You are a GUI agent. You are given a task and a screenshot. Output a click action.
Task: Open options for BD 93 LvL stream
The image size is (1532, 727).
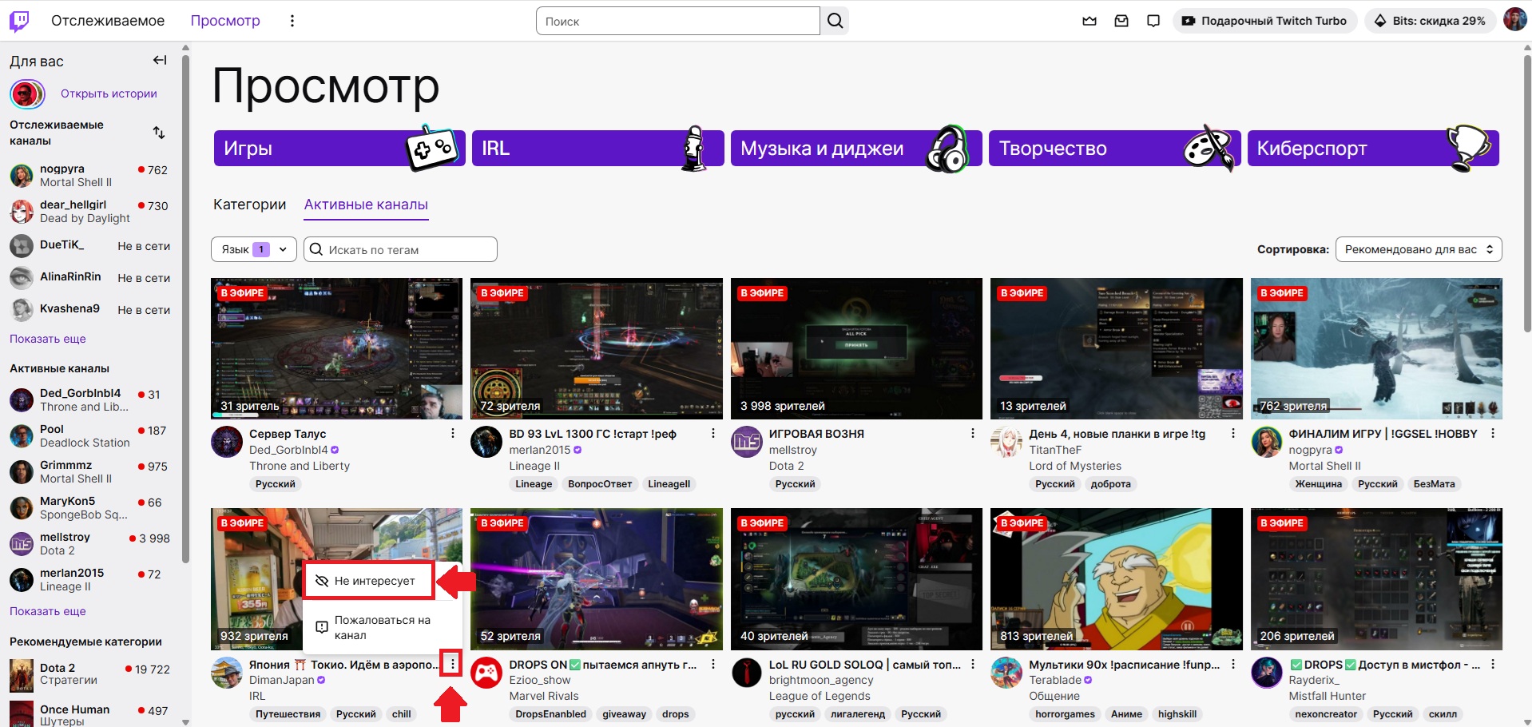click(x=713, y=433)
